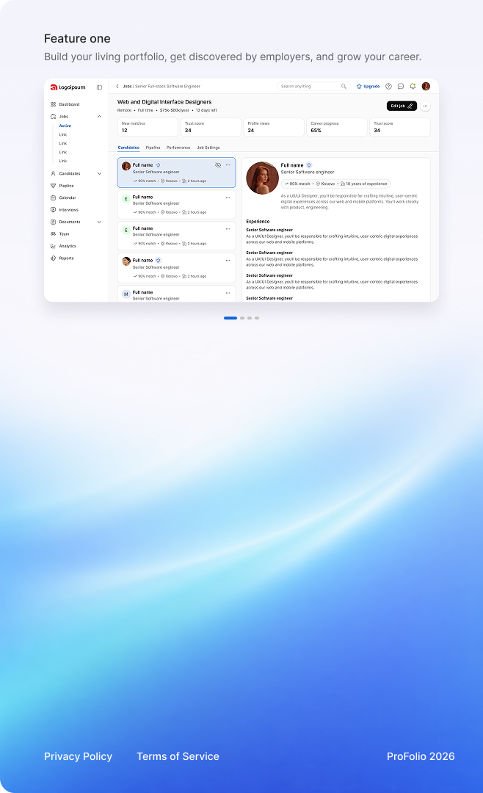483x793 pixels.
Task: Click the $75k-$80k/year salary text
Action: tap(175, 110)
